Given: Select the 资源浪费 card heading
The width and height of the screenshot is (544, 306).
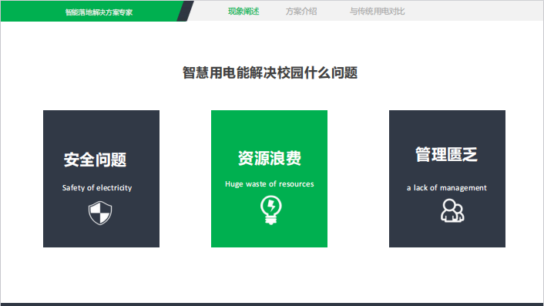Looking at the screenshot, I should (x=270, y=158).
